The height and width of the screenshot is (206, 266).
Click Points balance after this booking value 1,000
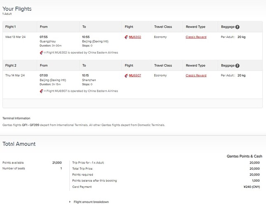pyautogui.click(x=256, y=180)
